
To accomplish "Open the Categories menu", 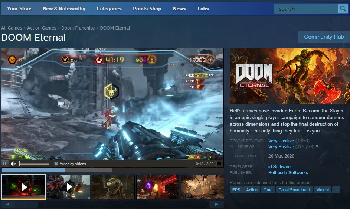I will (109, 9).
